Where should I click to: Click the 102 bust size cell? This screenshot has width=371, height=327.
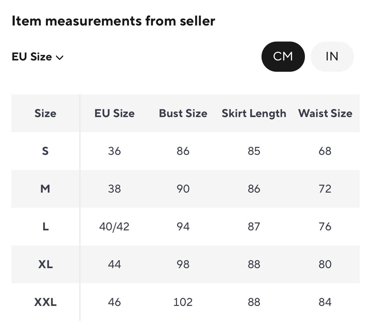pyautogui.click(x=183, y=302)
